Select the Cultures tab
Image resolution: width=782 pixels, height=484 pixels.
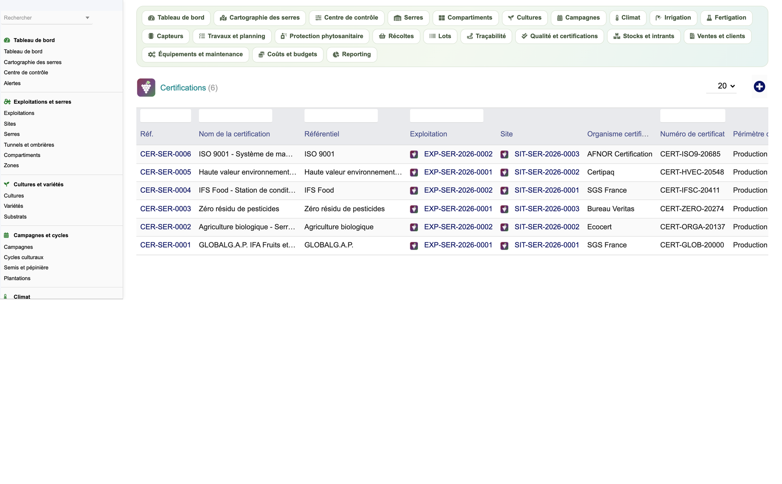point(525,18)
